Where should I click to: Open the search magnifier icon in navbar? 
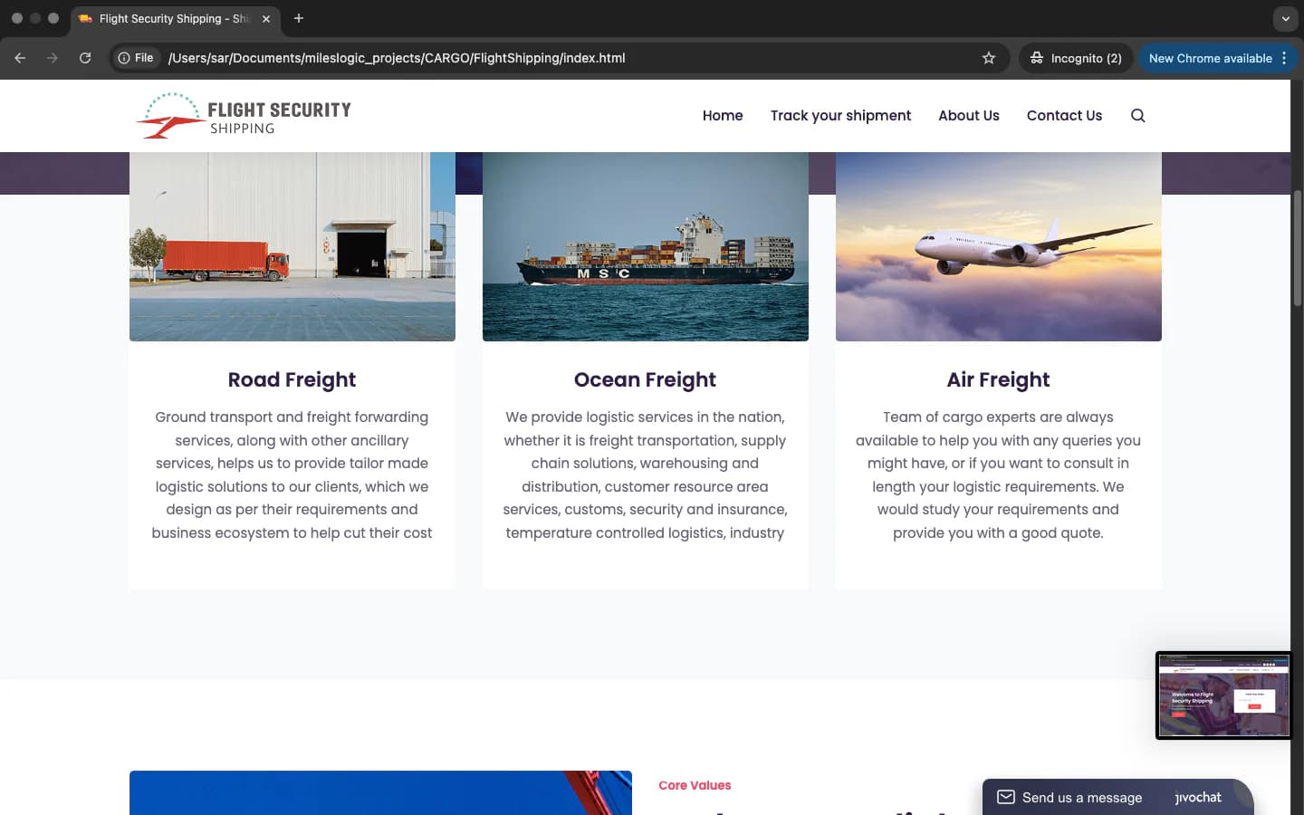click(x=1138, y=116)
